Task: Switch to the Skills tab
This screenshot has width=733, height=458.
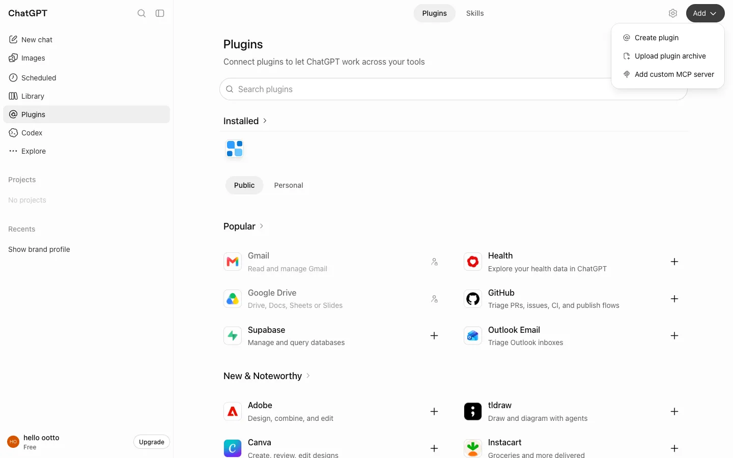Action: [x=475, y=13]
